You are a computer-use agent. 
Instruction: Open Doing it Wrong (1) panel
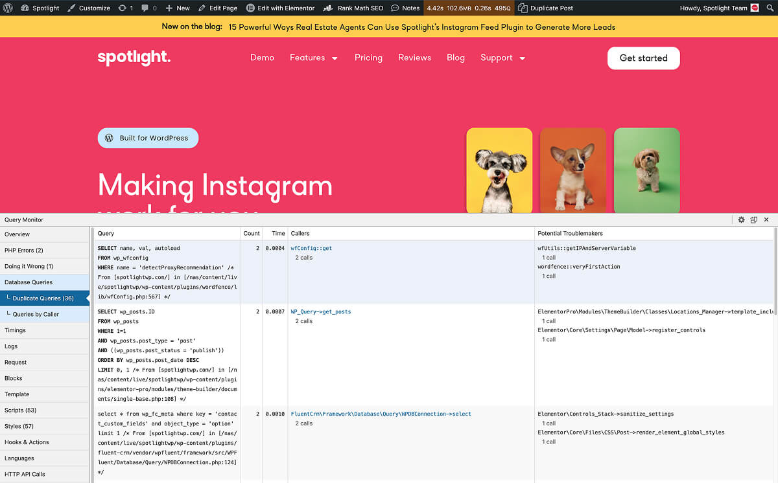tap(45, 266)
